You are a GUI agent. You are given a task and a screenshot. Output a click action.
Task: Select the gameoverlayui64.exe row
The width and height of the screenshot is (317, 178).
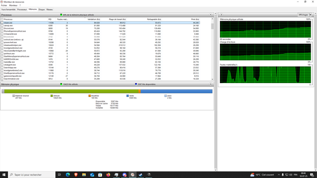[101, 76]
